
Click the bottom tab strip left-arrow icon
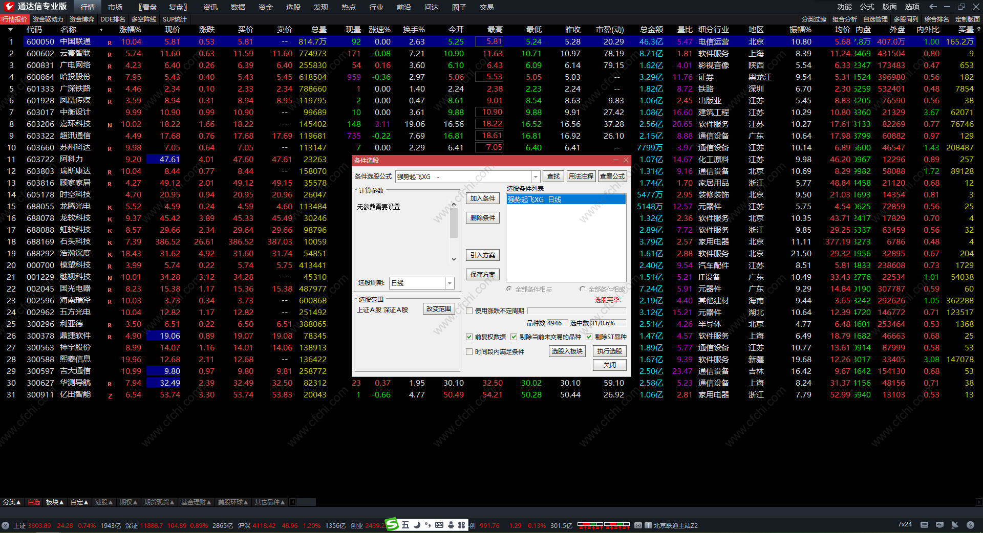[293, 502]
